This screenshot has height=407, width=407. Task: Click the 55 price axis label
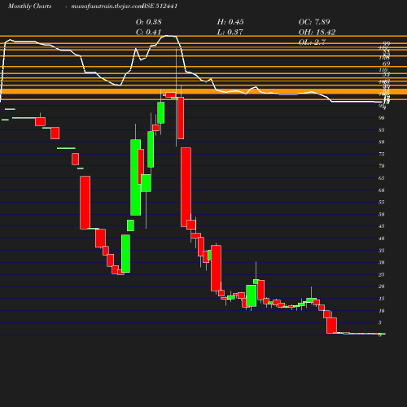pyautogui.click(x=382, y=202)
